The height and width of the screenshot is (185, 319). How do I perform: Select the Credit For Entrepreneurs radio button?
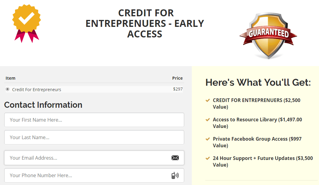[8, 89]
